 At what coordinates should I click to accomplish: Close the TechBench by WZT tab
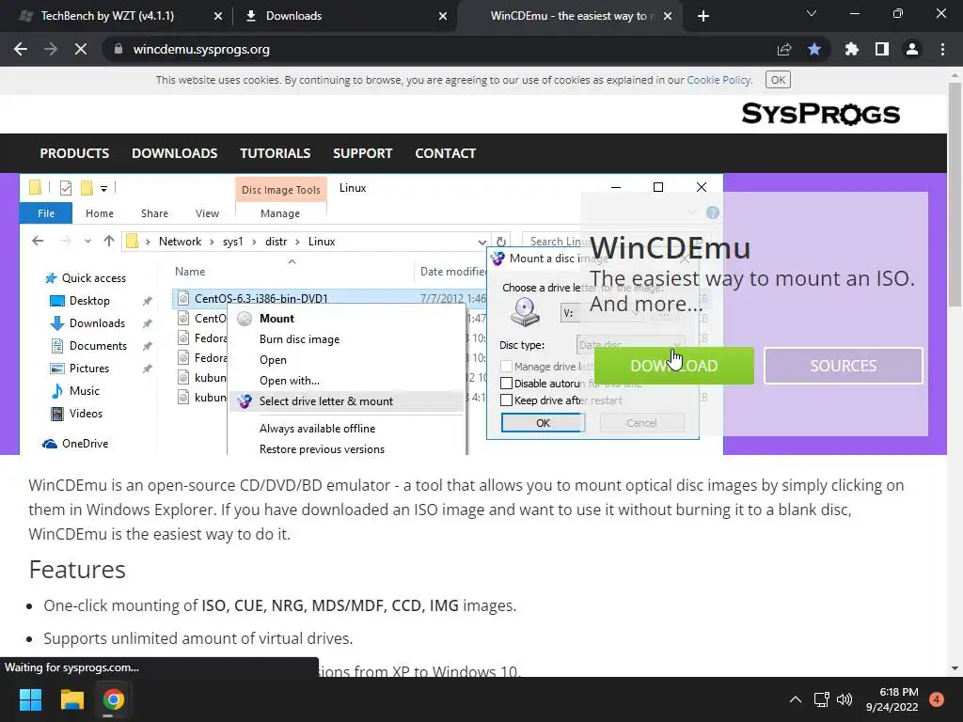(x=217, y=16)
